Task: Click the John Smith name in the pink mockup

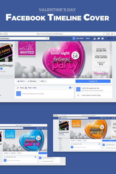Action: point(80,38)
